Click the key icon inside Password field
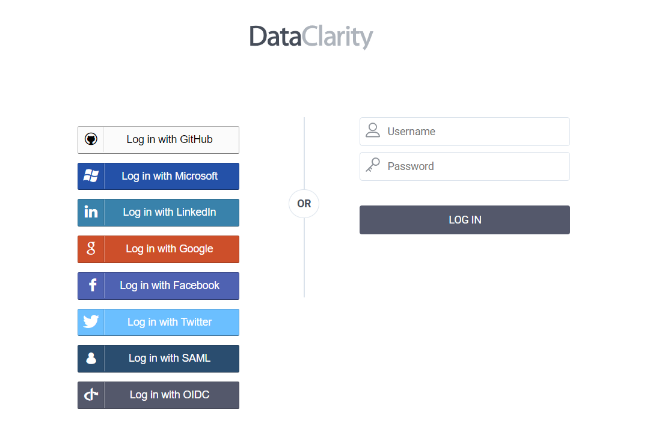Image resolution: width=647 pixels, height=432 pixels. pyautogui.click(x=373, y=166)
